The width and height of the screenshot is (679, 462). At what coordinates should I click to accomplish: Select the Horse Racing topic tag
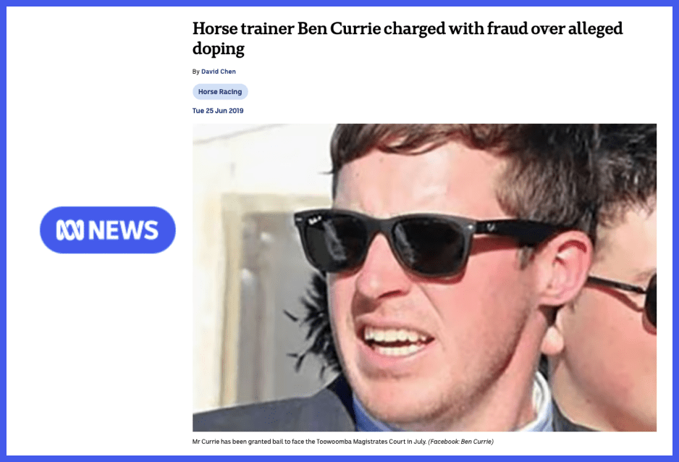pyautogui.click(x=220, y=92)
